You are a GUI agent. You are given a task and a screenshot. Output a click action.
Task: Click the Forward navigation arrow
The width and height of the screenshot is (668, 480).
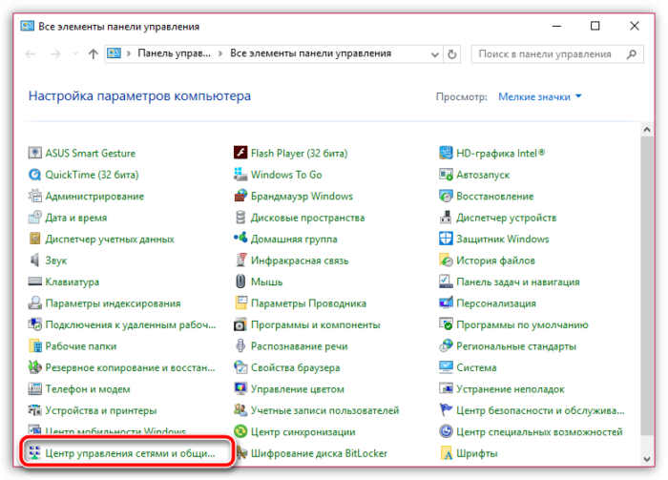pyautogui.click(x=55, y=53)
